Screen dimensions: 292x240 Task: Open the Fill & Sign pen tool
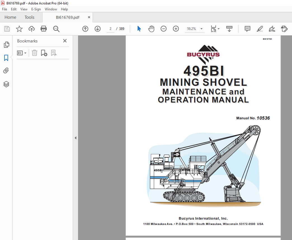tap(272, 29)
